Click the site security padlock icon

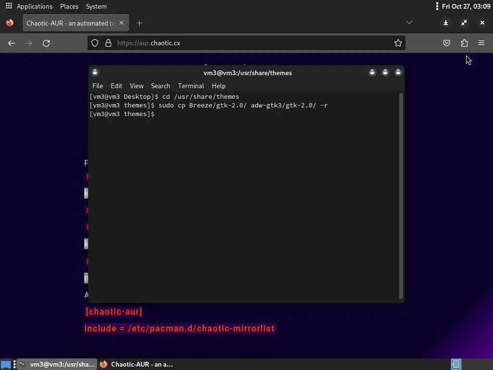(x=108, y=43)
